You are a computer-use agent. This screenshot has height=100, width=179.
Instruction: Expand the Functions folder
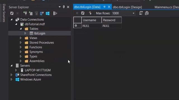[x=21, y=47]
